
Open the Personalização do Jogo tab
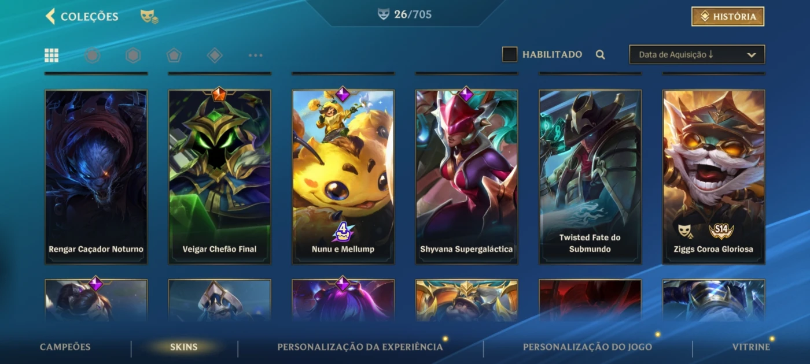pos(587,347)
